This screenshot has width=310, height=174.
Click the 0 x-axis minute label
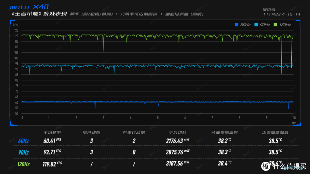tap(22, 118)
